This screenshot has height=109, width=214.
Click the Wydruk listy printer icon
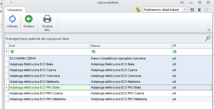click(x=47, y=19)
